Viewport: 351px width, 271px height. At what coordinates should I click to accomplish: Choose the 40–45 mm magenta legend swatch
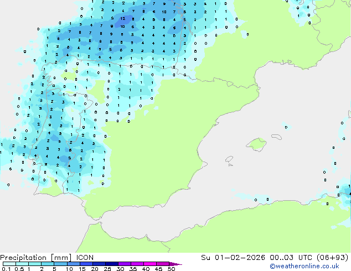[150, 264]
